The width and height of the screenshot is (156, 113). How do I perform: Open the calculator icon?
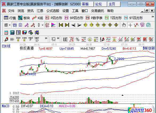12,32
